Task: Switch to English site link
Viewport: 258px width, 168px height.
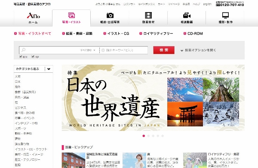Action: [x=207, y=4]
